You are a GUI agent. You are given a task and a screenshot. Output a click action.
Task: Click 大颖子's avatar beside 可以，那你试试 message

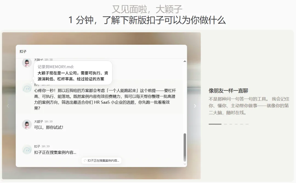[27, 125]
